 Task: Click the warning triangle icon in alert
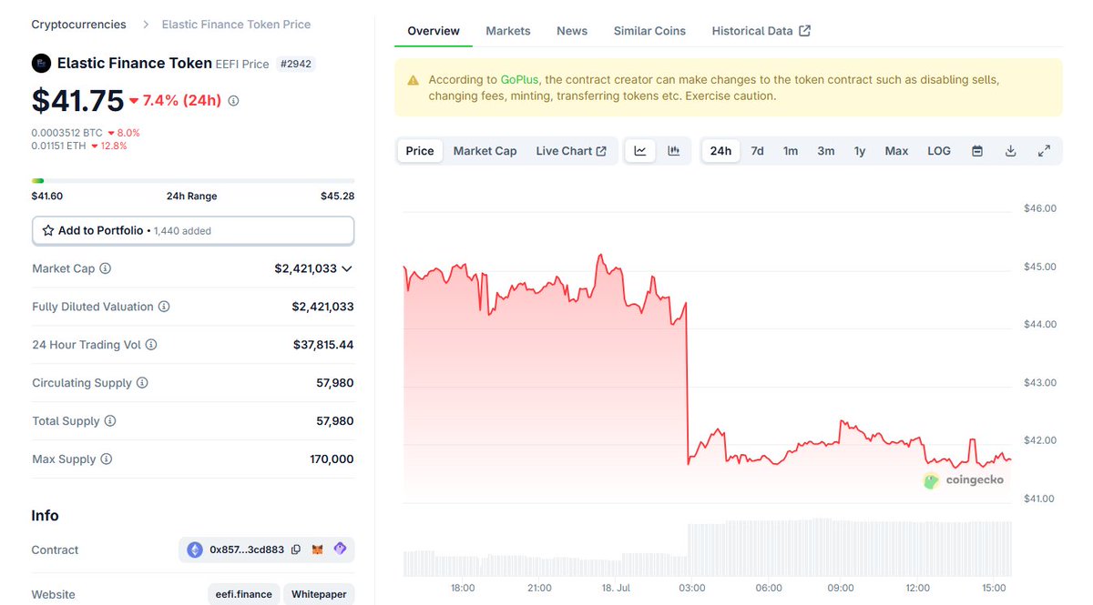(x=414, y=80)
